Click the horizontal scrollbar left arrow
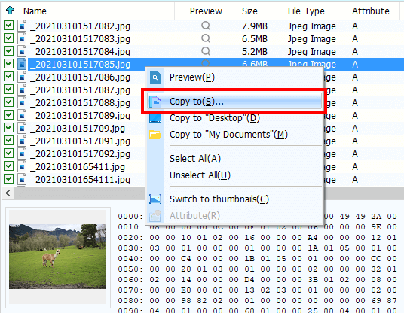Viewport: 404px width, 313px height. [8, 193]
